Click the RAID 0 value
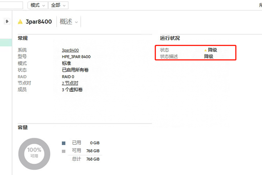The height and width of the screenshot is (175, 262). pos(68,77)
